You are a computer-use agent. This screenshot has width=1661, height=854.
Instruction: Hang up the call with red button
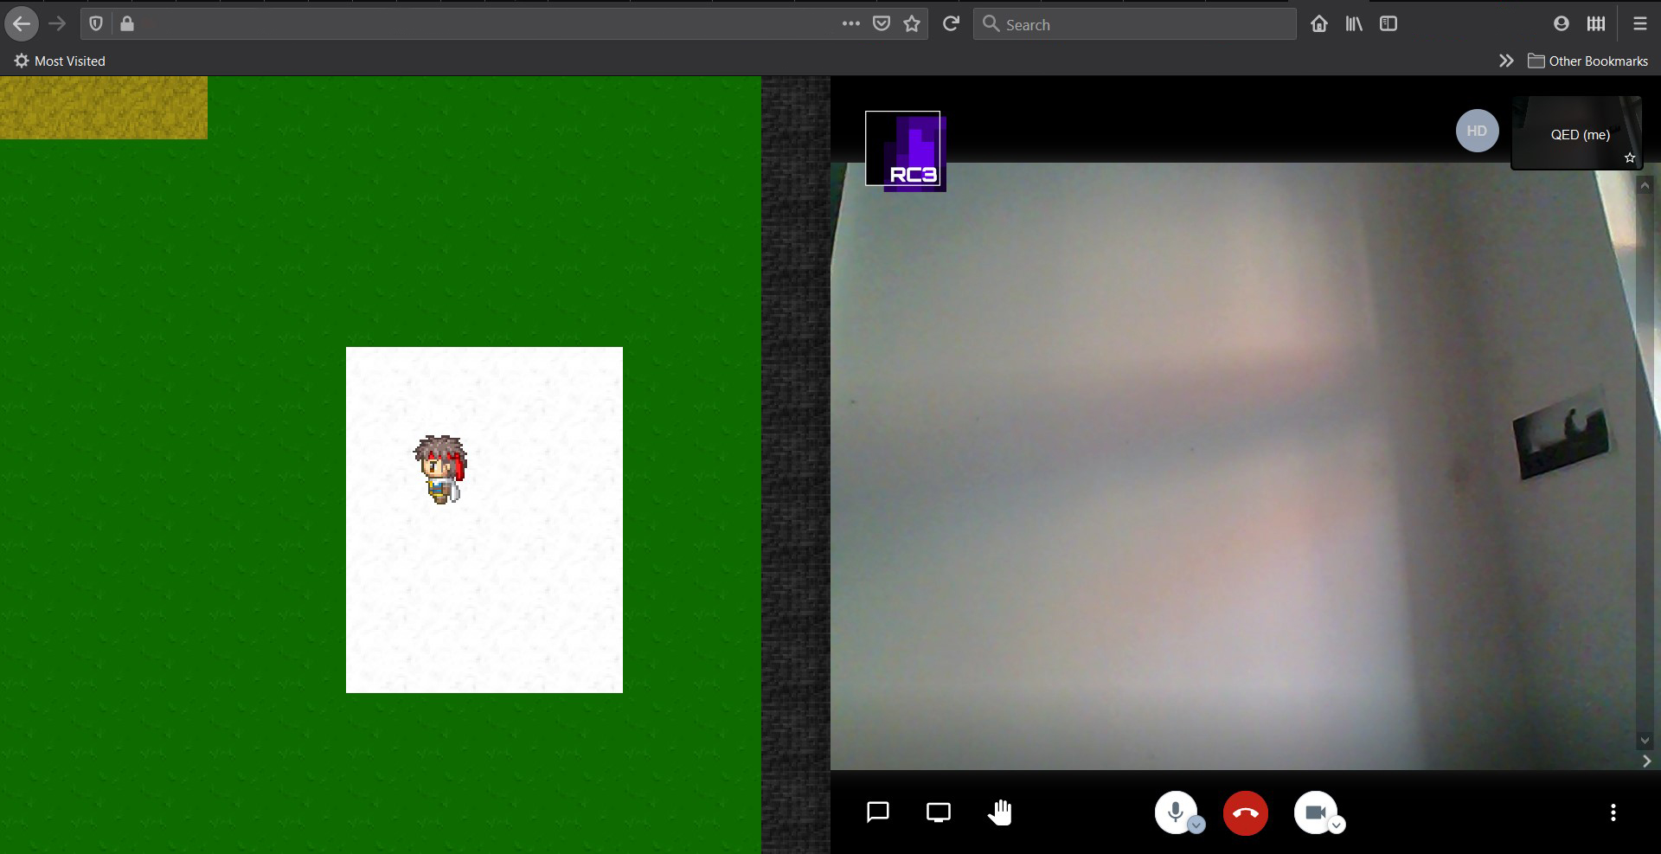(1245, 813)
